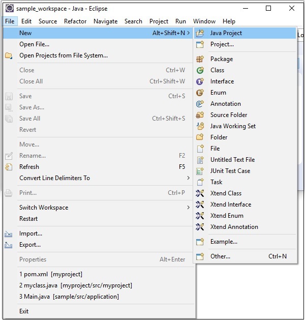The height and width of the screenshot is (320, 305).
Task: Choose Source Folder label in submenu
Action: (229, 115)
